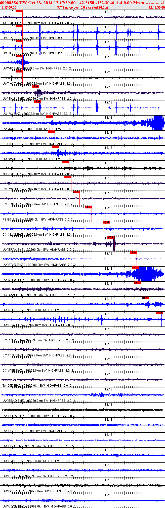Select the UW SHUK BHZ station label
The image size is (165, 508).
[x=13, y=99]
